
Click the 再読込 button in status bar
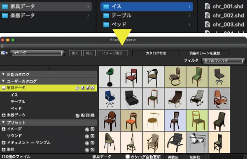pos(173,157)
